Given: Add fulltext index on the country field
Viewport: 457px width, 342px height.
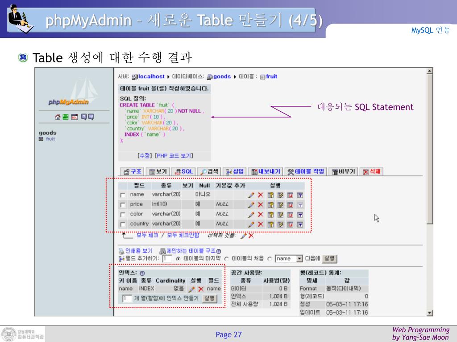Looking at the screenshot, I should pos(300,224).
